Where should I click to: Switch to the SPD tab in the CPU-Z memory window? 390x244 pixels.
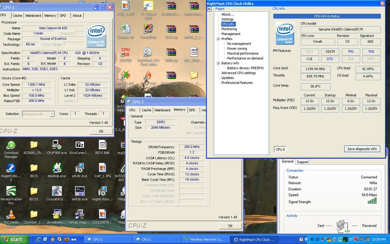pyautogui.click(x=192, y=110)
